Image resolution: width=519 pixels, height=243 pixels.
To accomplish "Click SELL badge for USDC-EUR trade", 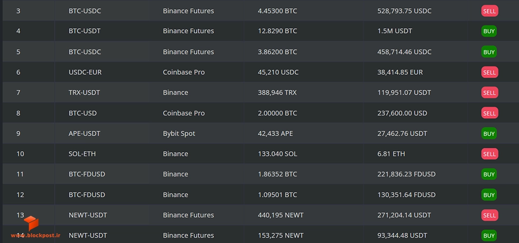I will click(489, 72).
